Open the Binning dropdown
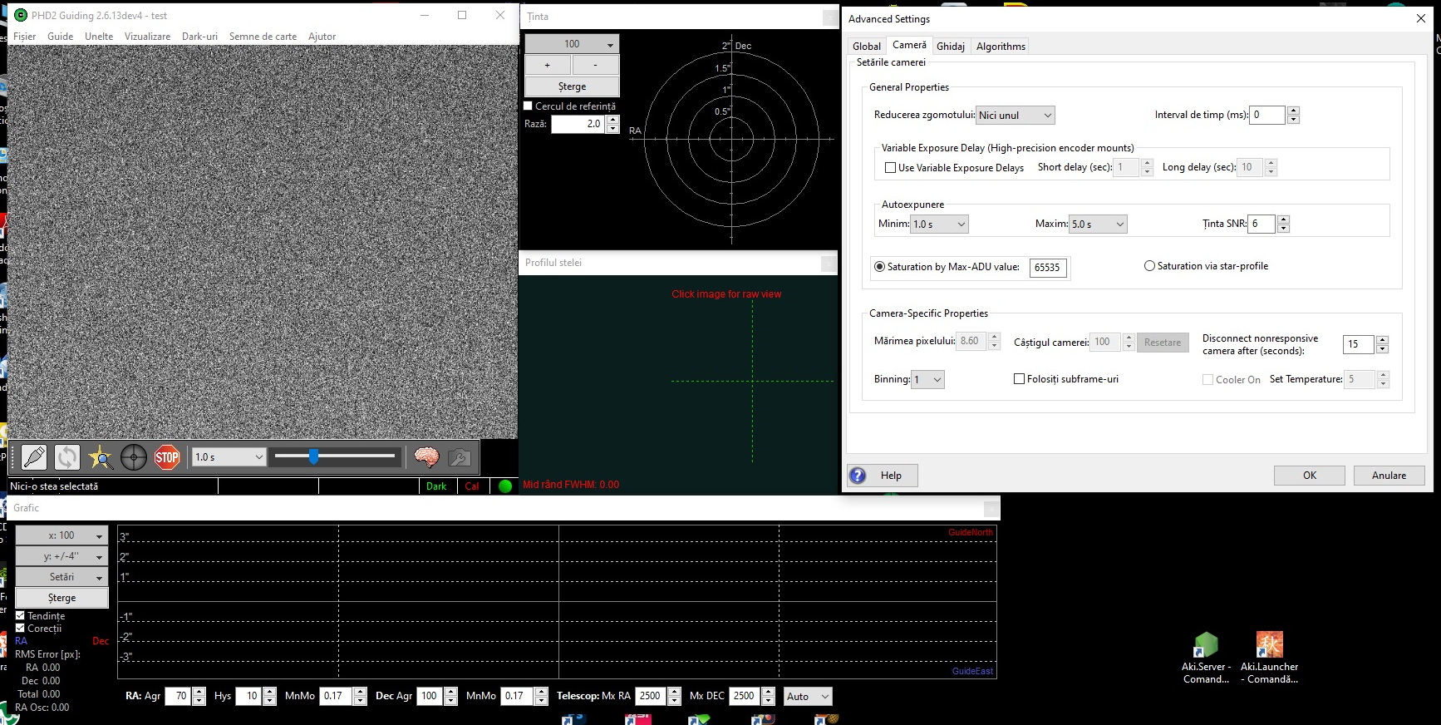1441x725 pixels. [928, 380]
